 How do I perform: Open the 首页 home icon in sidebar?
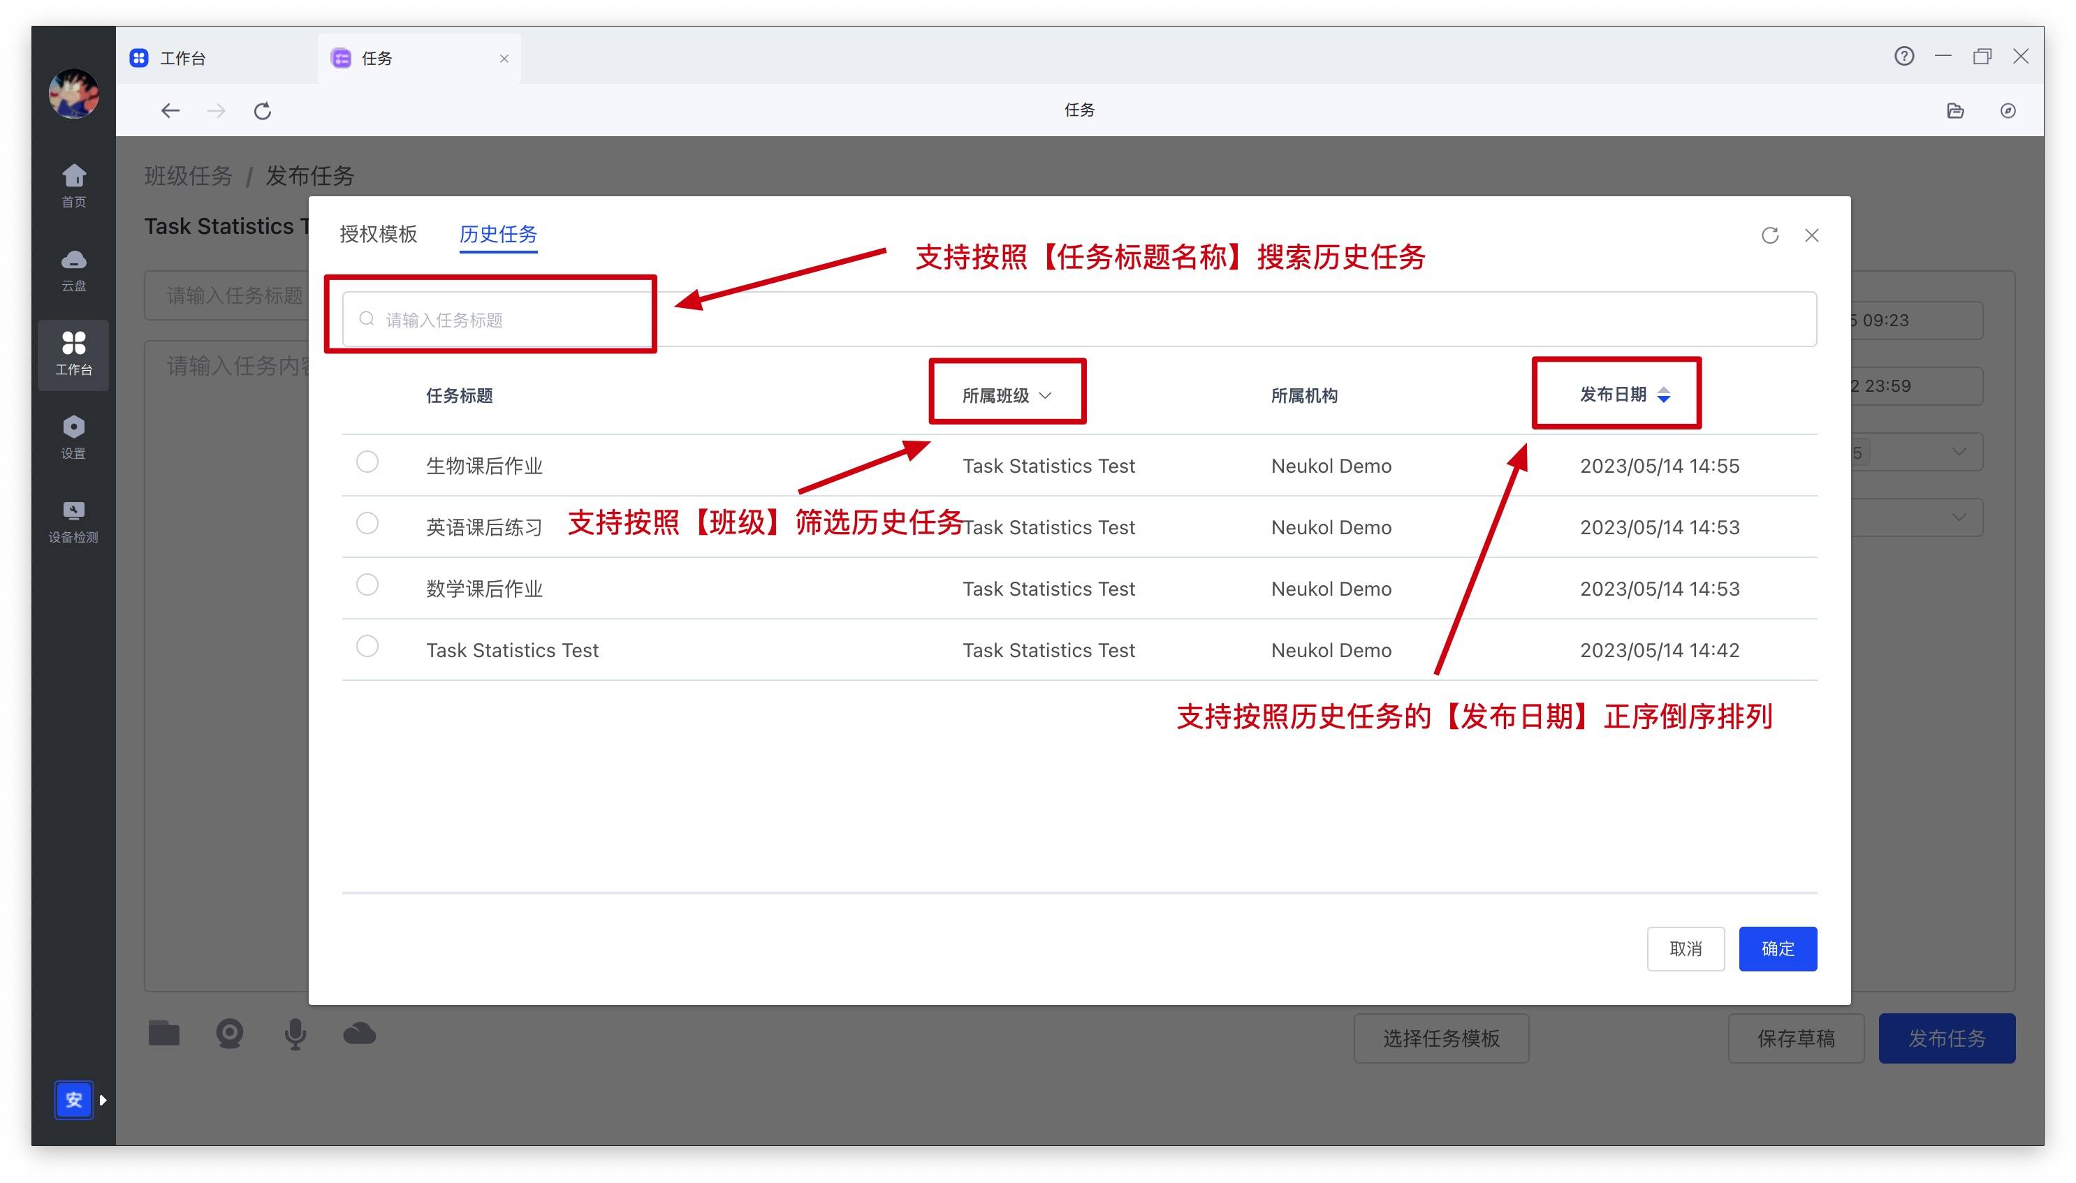[73, 185]
